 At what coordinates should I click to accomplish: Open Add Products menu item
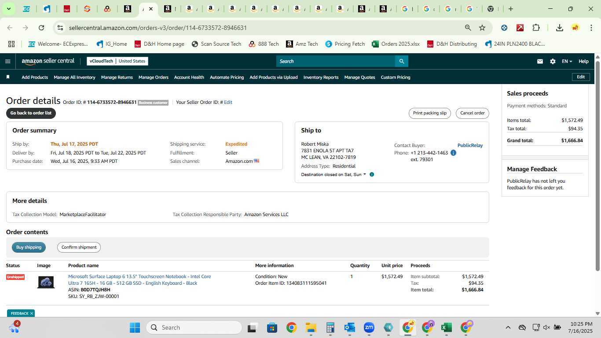pyautogui.click(x=35, y=77)
